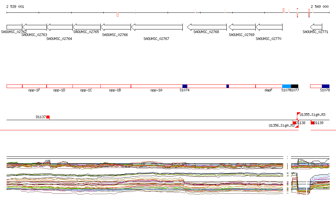Click the opp-1C segment box
This screenshot has height=200, width=336.
point(86,86)
